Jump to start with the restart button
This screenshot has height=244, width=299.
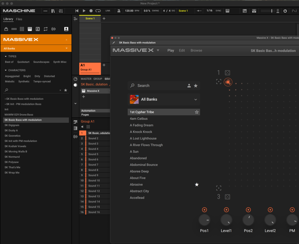point(77,11)
